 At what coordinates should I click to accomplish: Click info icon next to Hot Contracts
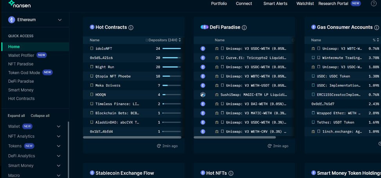pos(131,27)
